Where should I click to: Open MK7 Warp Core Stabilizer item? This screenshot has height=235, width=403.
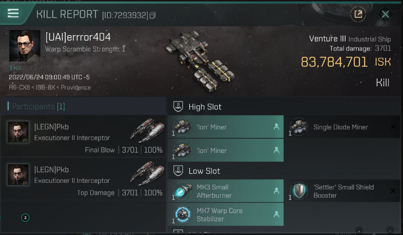click(226, 214)
